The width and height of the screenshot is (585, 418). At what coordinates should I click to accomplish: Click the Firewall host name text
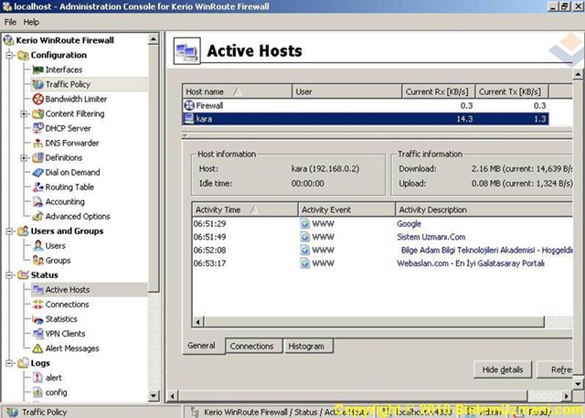(x=209, y=105)
